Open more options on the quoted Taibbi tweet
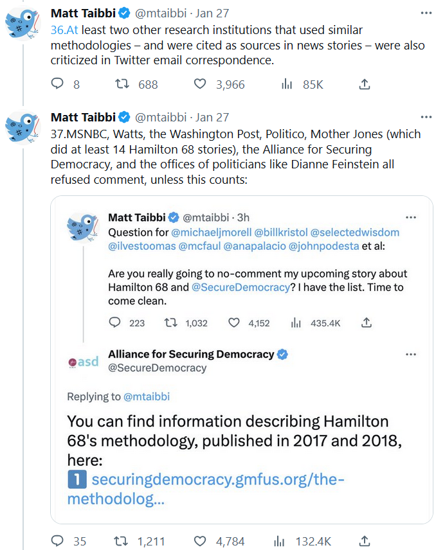This screenshot has height=550, width=436. coord(410,217)
